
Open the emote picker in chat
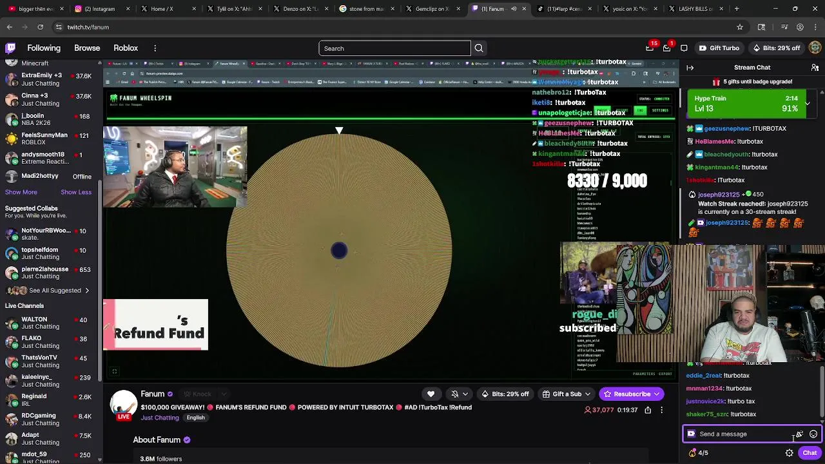813,434
